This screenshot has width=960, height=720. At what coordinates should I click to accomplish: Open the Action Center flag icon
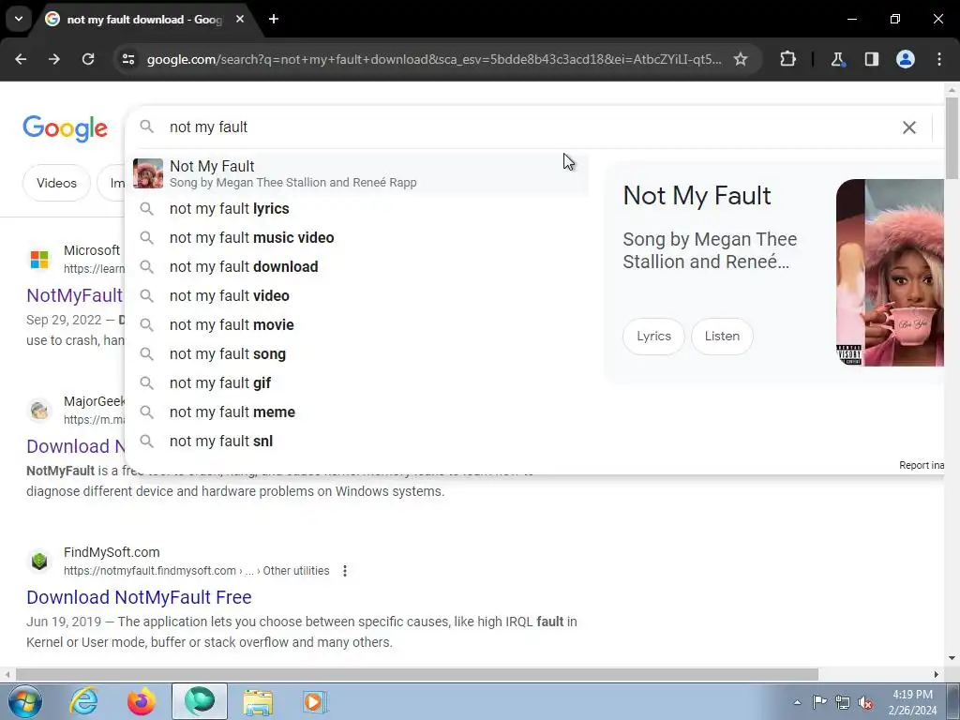(819, 702)
